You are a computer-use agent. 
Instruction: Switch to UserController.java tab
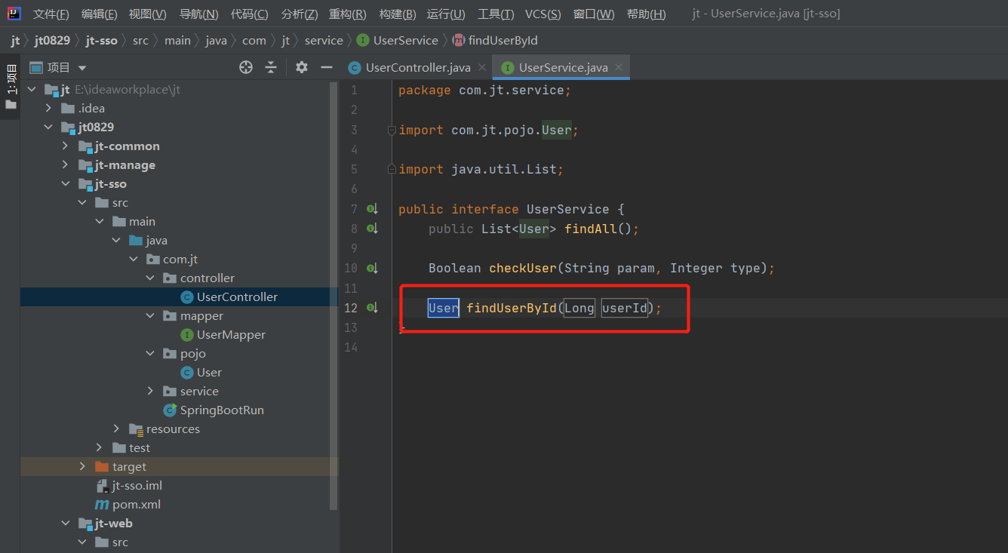(418, 67)
